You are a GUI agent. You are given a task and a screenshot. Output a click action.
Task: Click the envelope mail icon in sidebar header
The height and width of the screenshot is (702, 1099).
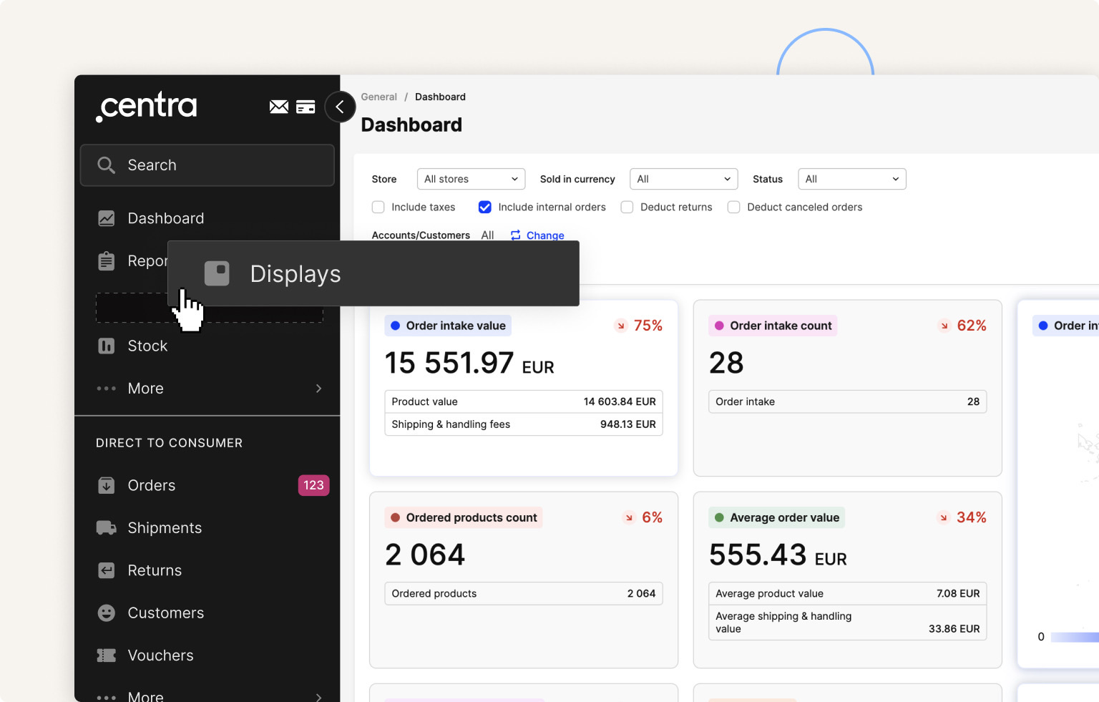pos(278,107)
